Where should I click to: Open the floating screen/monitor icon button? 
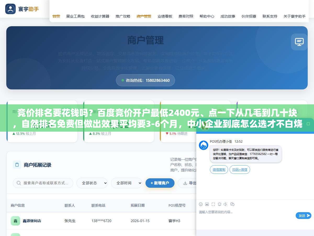point(299,42)
